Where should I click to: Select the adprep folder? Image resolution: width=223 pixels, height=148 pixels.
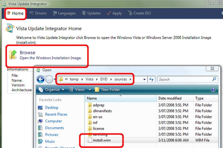pos(98,105)
